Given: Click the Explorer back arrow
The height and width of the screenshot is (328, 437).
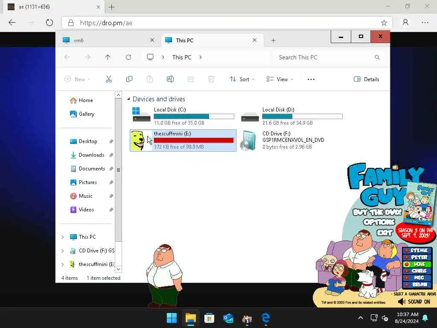Looking at the screenshot, I should pos(67,57).
